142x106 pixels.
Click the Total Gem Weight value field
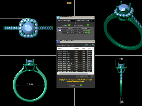(x=73, y=21)
